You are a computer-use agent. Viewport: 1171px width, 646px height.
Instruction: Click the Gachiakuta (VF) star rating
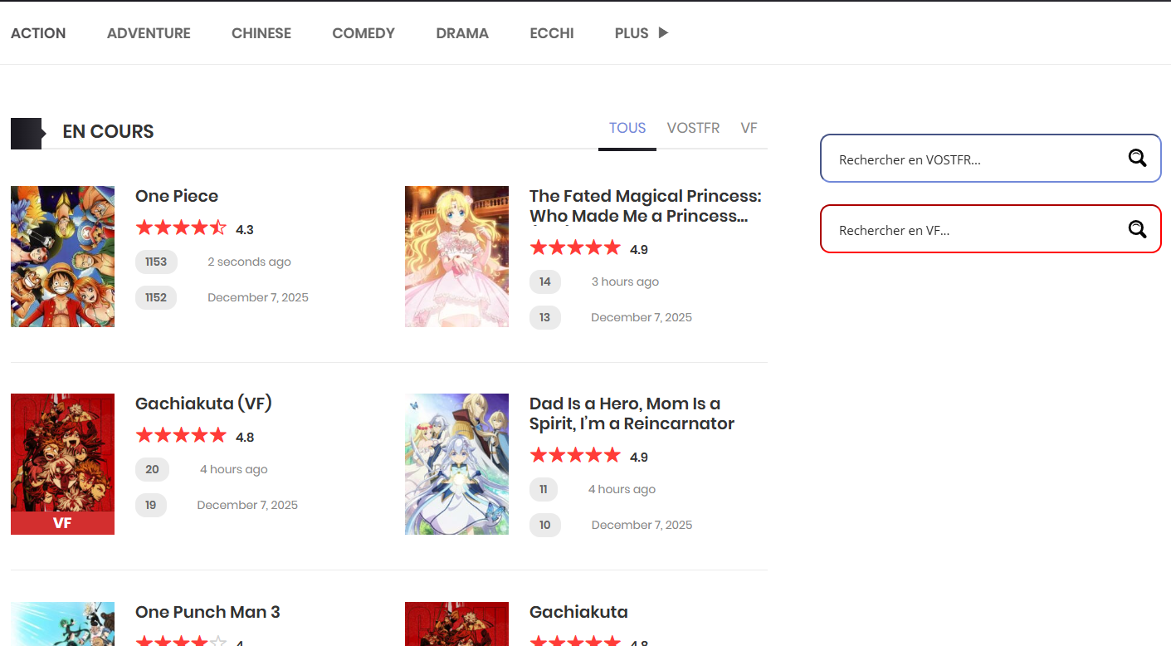click(x=181, y=436)
